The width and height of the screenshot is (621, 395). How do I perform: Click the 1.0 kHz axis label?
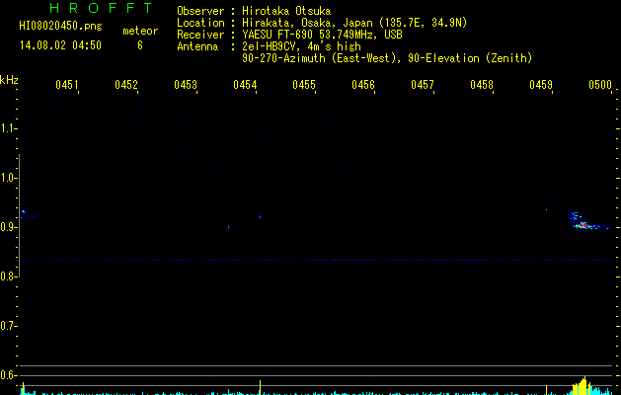[x=8, y=178]
